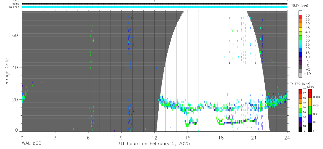The height and width of the screenshot is (149, 323).
Task: Click the cyan TX Freq bar above plot
Action: click(x=154, y=7)
